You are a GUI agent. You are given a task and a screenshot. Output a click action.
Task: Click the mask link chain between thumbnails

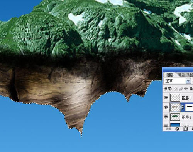coord(183,107)
